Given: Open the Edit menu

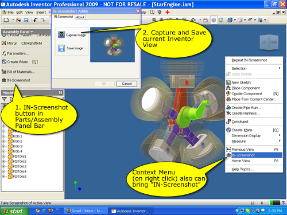Looking at the screenshot, I should pos(20,13).
